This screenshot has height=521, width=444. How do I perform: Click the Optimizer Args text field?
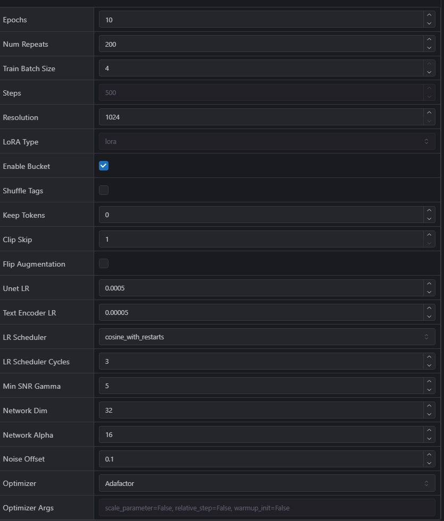coord(266,508)
